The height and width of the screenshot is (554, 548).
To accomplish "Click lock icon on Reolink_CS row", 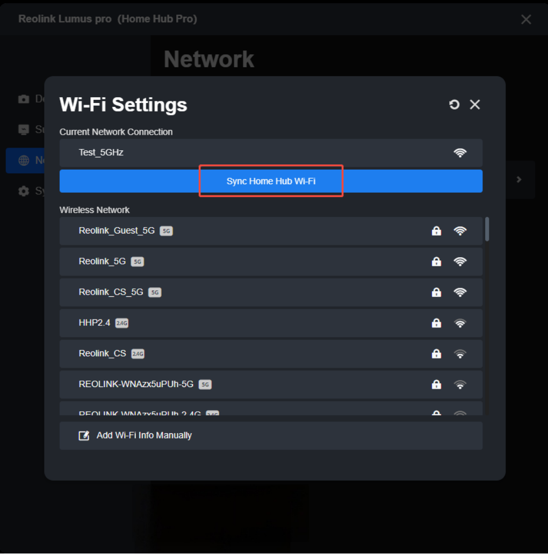I will 437,354.
